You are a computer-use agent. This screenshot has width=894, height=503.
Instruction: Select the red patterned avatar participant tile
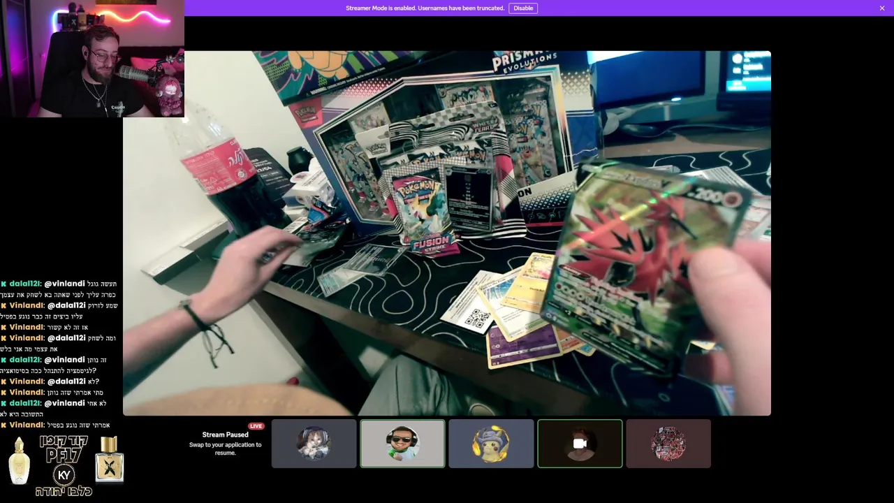pos(668,444)
